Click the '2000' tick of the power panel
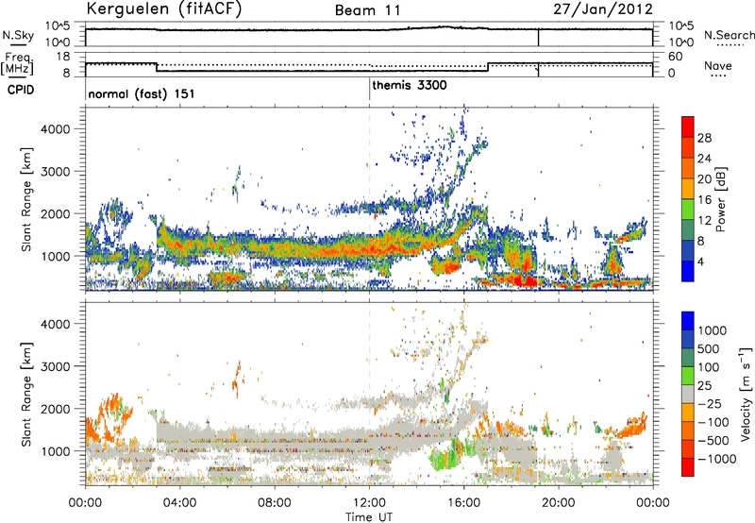The height and width of the screenshot is (523, 755). [56, 213]
